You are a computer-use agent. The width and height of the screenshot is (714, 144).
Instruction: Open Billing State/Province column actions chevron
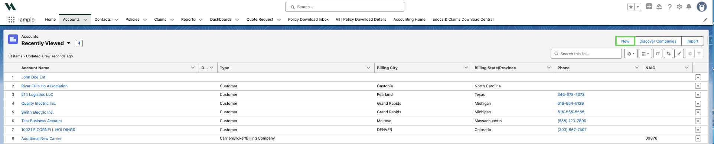pos(549,68)
